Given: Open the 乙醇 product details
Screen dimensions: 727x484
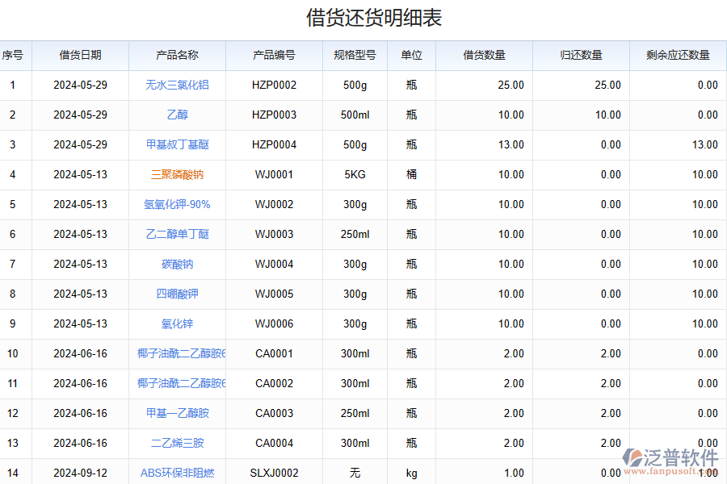Looking at the screenshot, I should click(x=179, y=115).
